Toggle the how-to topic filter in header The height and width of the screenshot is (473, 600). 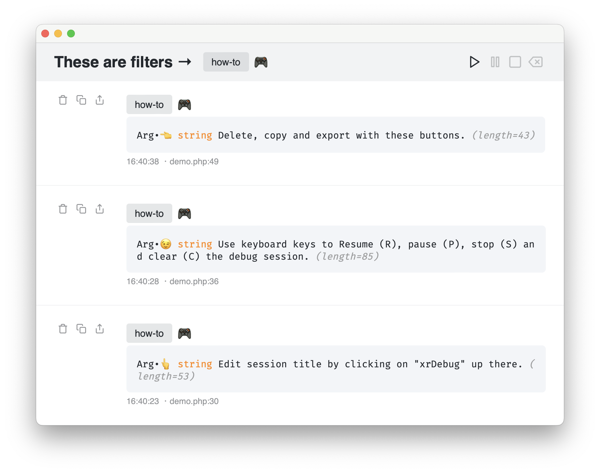pos(226,62)
